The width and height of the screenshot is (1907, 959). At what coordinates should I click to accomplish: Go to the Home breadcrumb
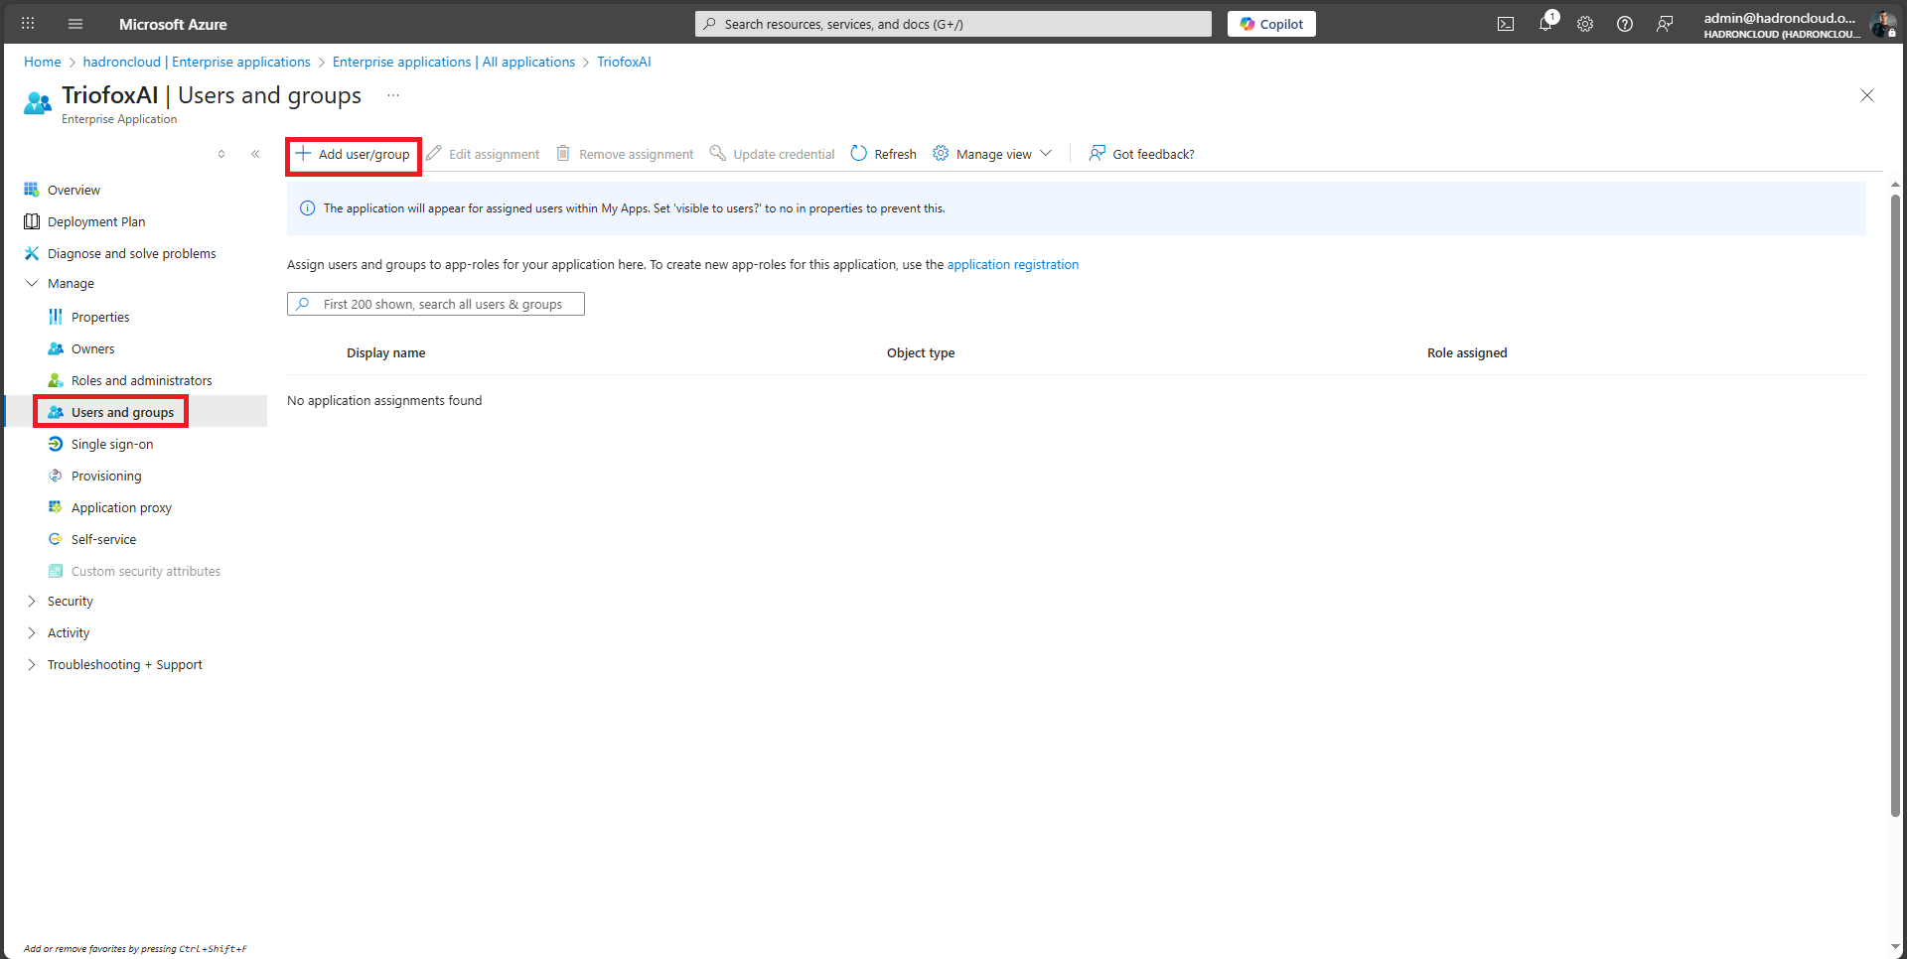[x=43, y=62]
